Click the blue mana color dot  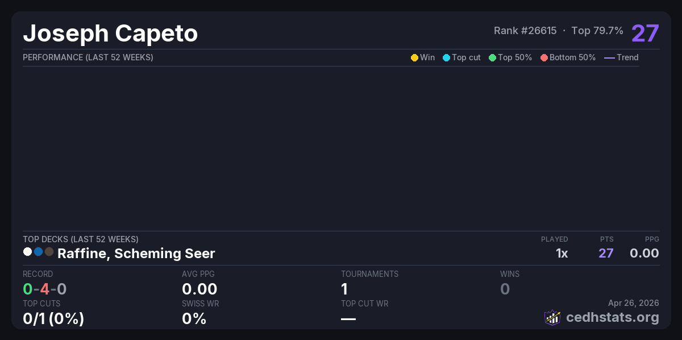[x=38, y=251]
